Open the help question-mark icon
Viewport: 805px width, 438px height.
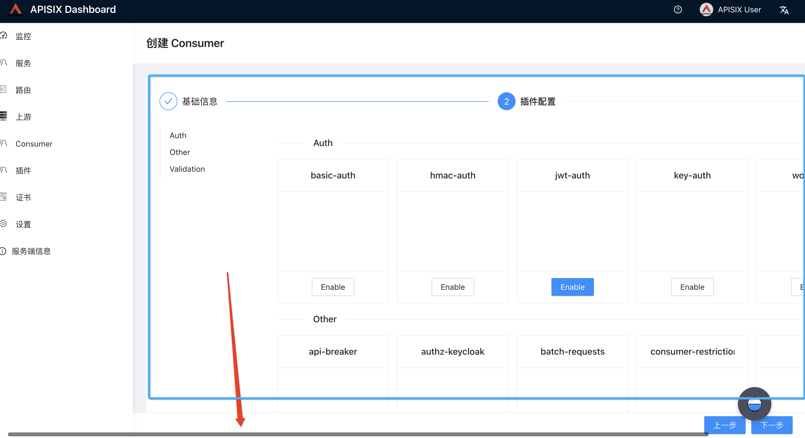point(677,10)
